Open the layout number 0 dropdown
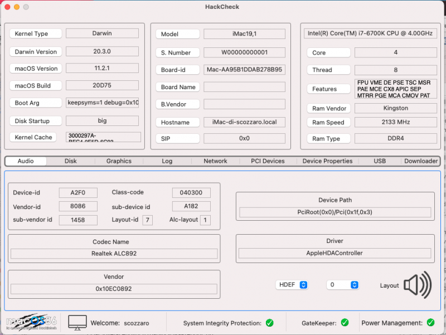 342,285
